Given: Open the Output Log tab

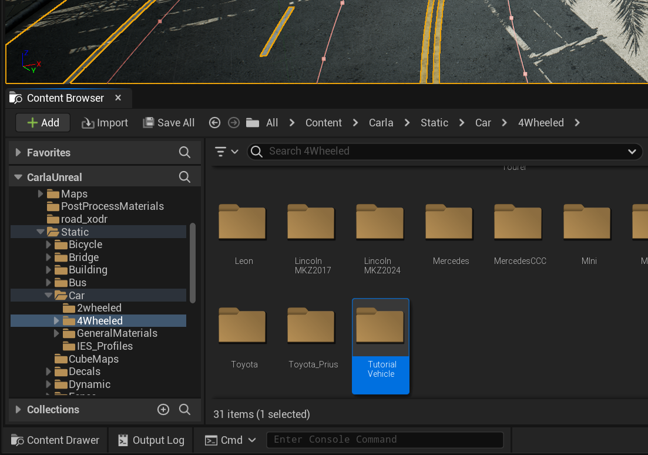Looking at the screenshot, I should 151,440.
